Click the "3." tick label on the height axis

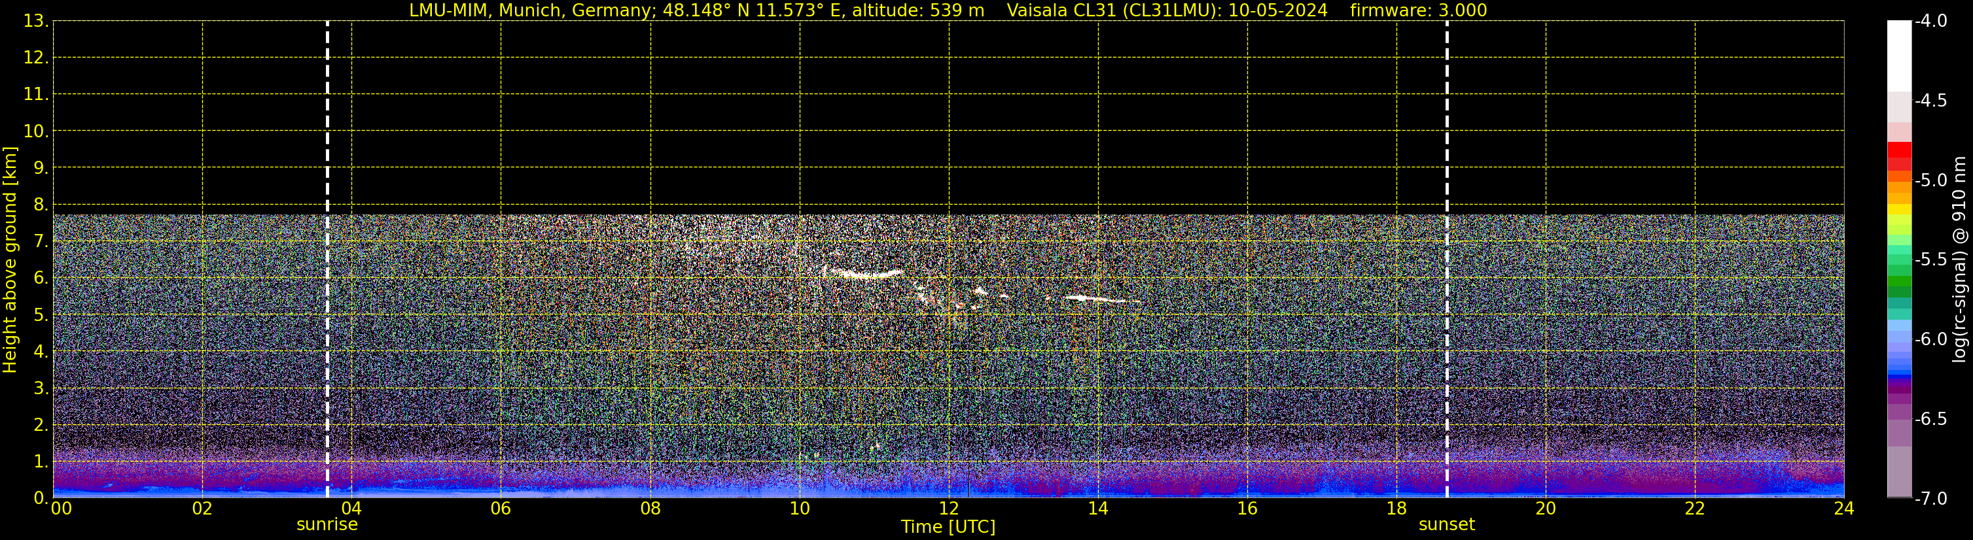[x=41, y=388]
